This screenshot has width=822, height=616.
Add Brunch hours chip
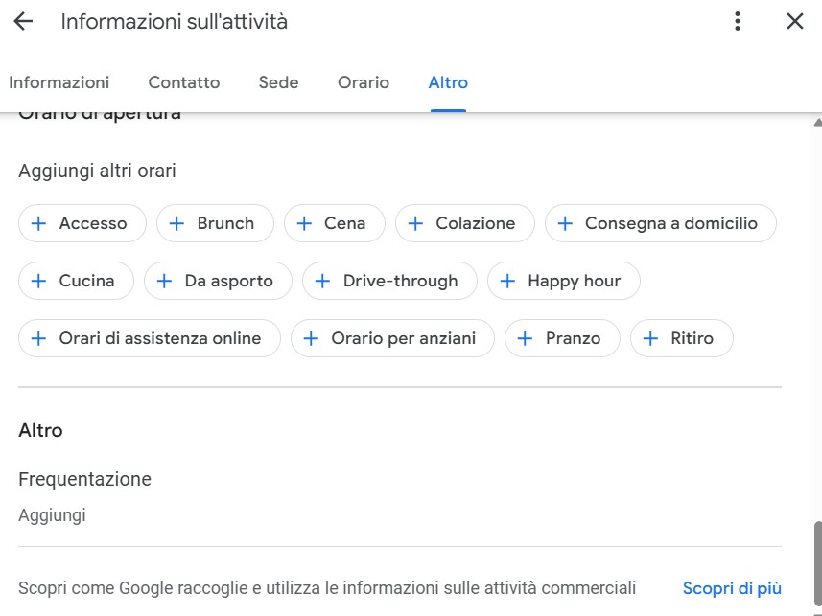215,223
